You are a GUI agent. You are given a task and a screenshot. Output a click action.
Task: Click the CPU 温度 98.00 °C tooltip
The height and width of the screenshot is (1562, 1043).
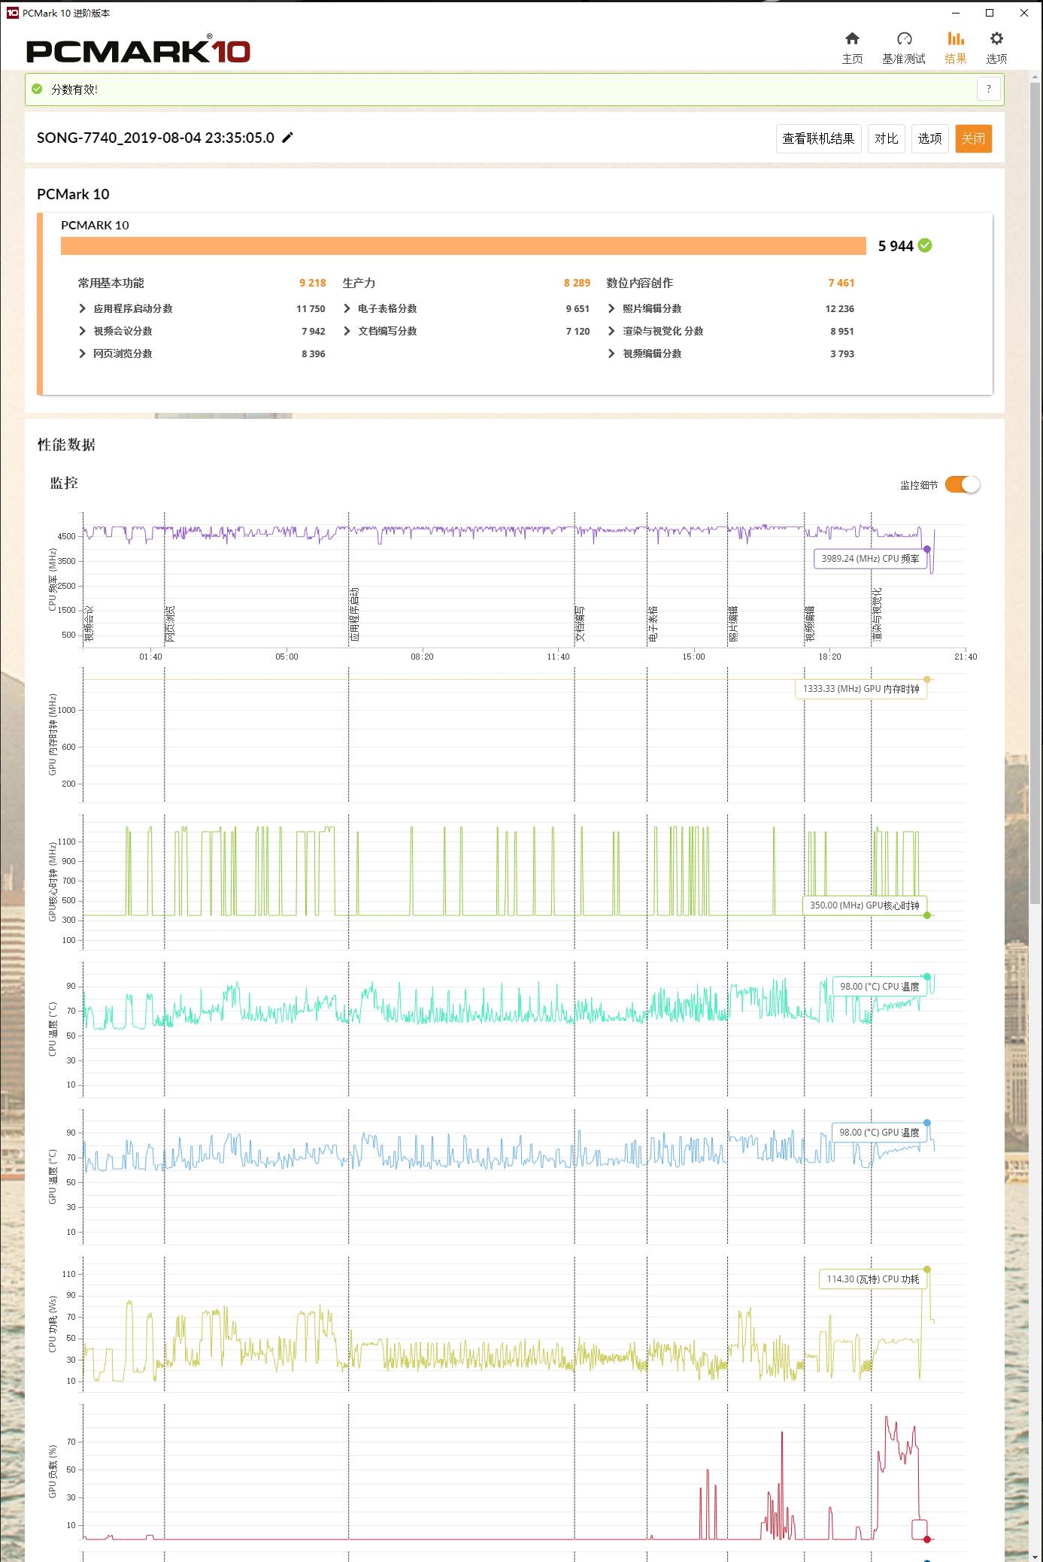pyautogui.click(x=879, y=986)
